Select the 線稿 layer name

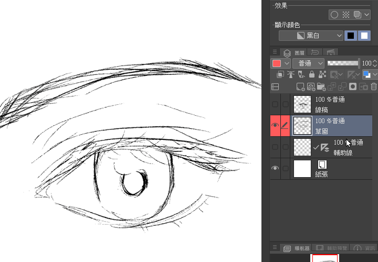[x=322, y=110]
